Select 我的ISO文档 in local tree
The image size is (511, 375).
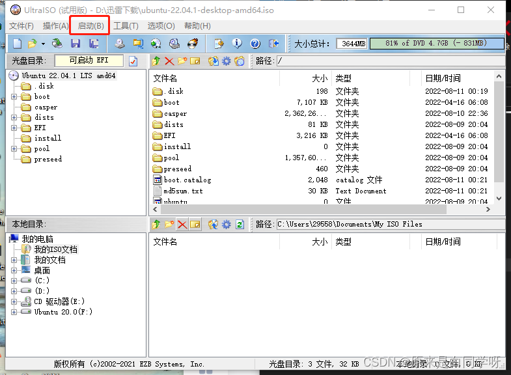(x=56, y=249)
